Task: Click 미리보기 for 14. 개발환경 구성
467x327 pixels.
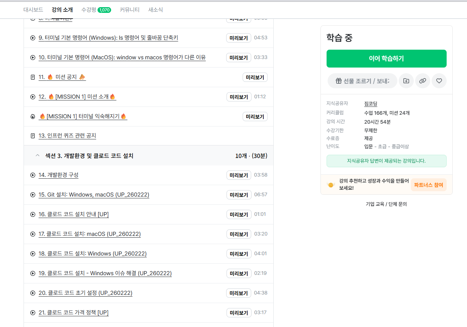Action: [239, 175]
